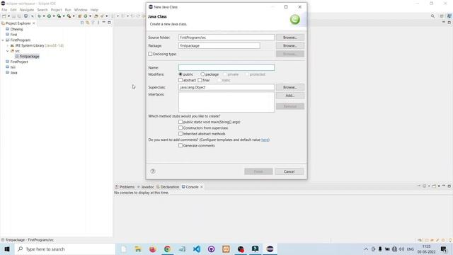
Task: Open the notification center icon
Action: pos(444,249)
